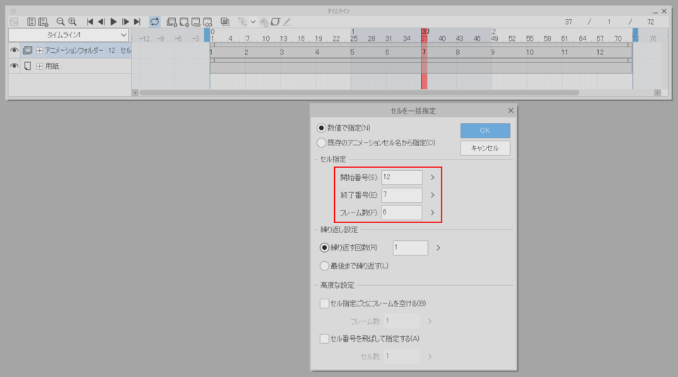
Task: Jump to the first frame
Action: coord(90,22)
